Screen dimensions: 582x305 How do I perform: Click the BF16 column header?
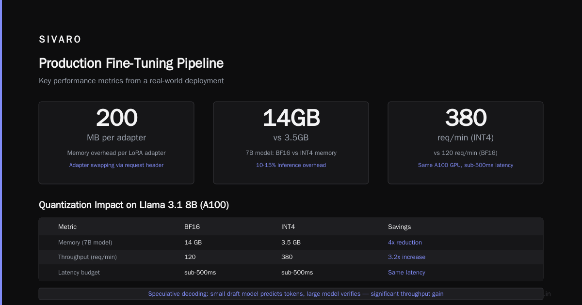click(192, 227)
